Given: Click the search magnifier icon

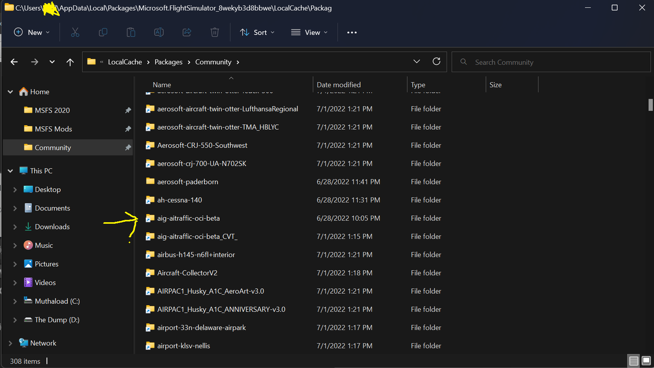Looking at the screenshot, I should tap(464, 62).
